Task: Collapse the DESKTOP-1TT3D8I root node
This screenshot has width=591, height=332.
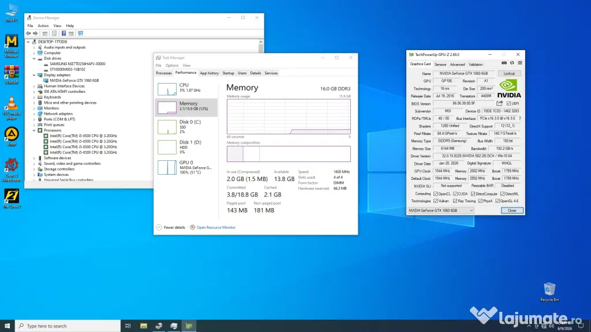Action: pyautogui.click(x=28, y=41)
